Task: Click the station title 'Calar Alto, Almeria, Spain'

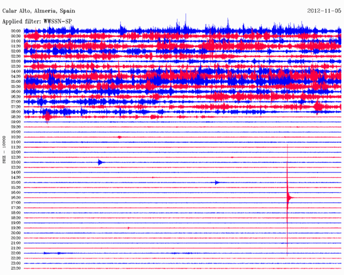Action: (39, 11)
